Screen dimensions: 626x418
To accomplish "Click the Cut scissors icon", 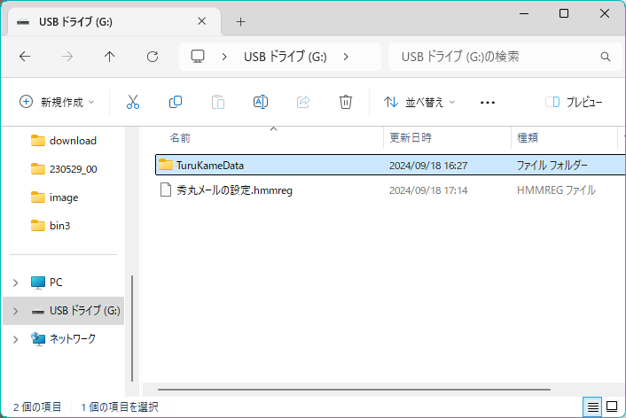I will click(133, 102).
